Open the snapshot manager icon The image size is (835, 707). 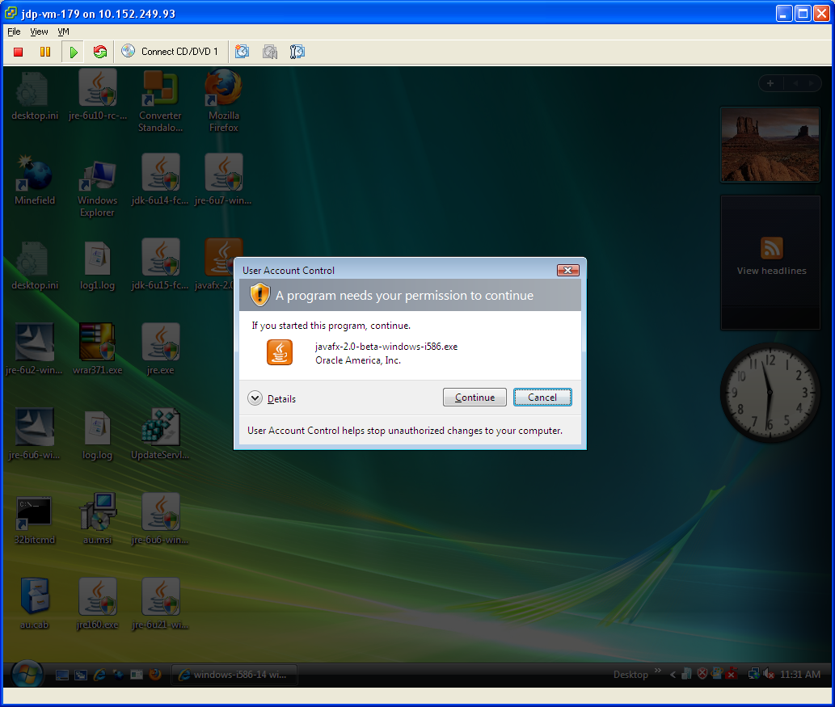click(x=297, y=52)
